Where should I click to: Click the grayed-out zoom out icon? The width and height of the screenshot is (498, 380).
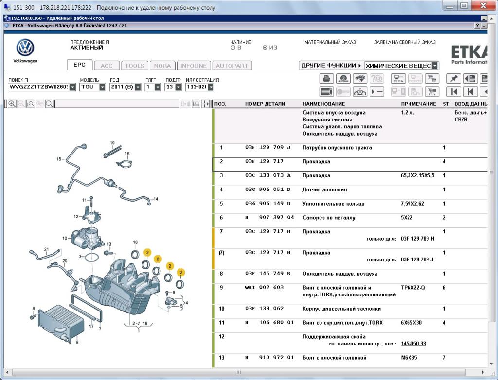(x=21, y=104)
